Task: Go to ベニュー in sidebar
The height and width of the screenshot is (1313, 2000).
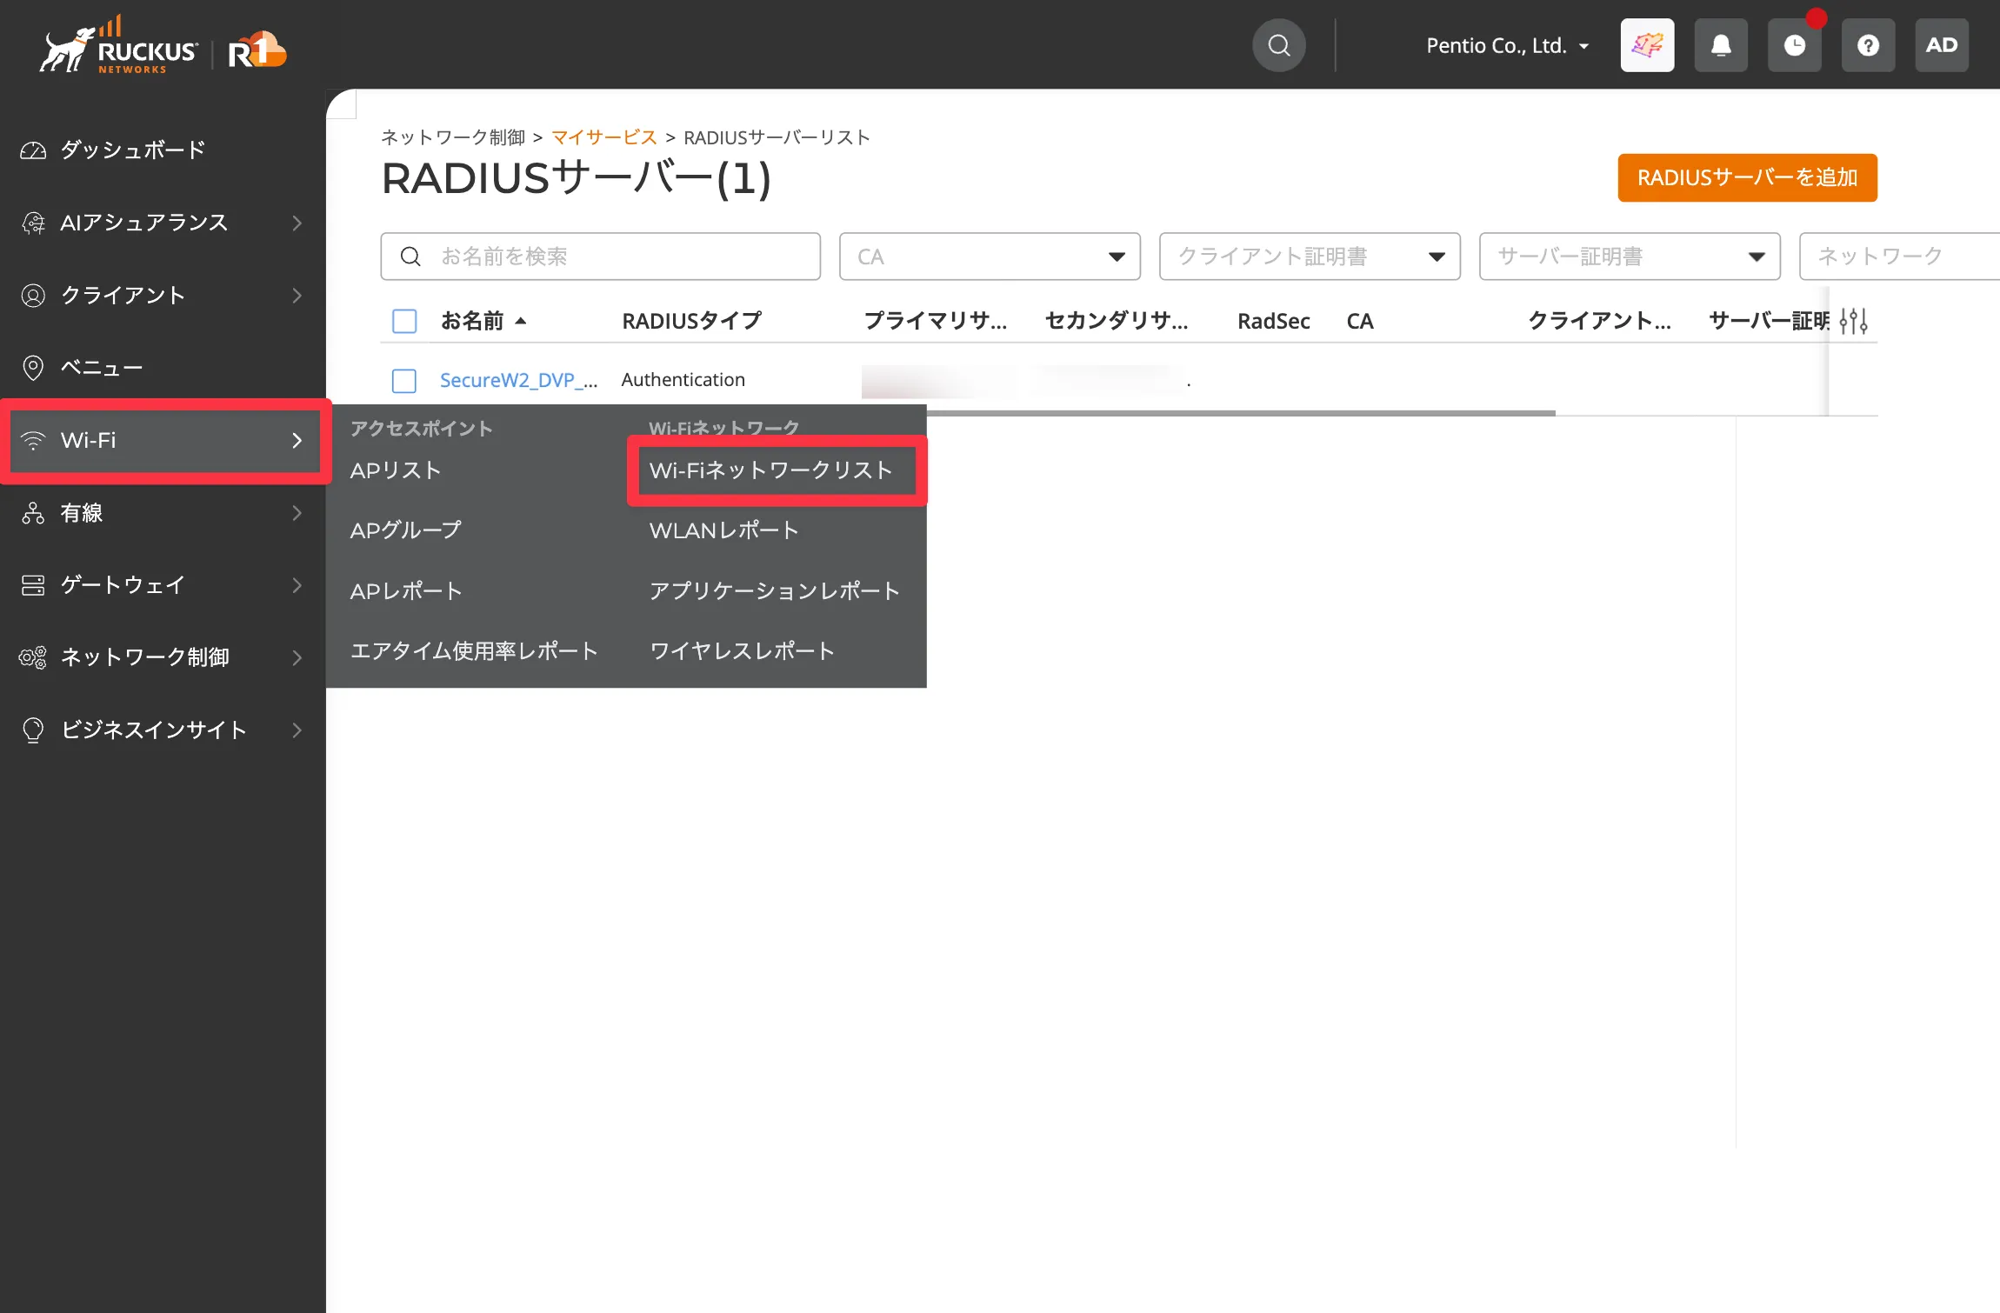Action: 102,368
